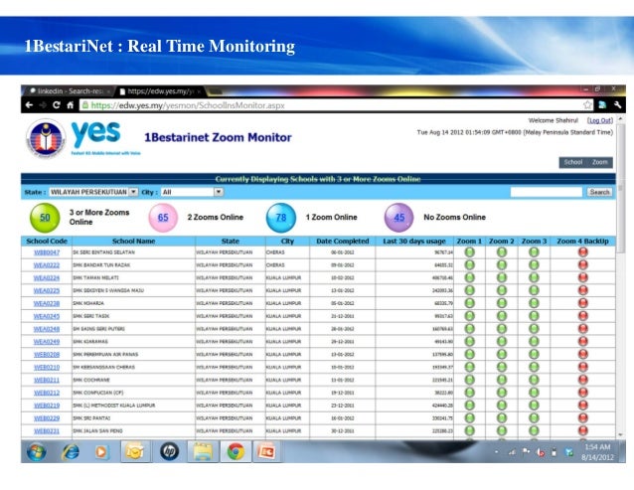Click the Log Out link
This screenshot has height=490, width=634.
pos(600,120)
